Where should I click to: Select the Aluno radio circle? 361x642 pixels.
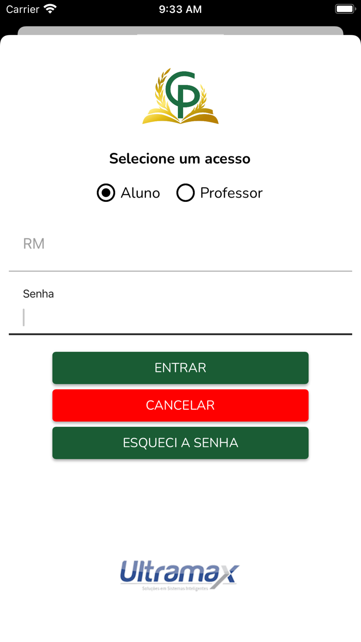[x=106, y=193]
